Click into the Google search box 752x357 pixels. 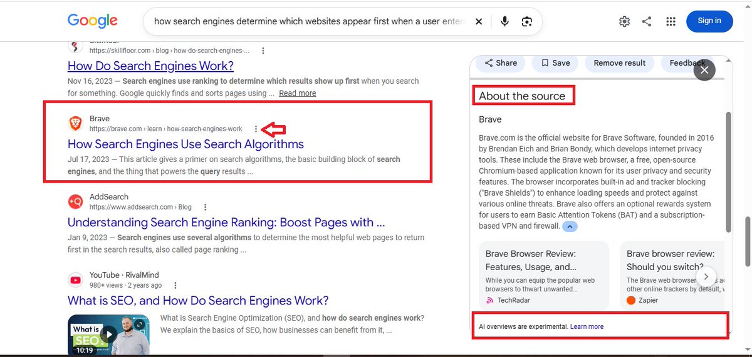point(310,21)
